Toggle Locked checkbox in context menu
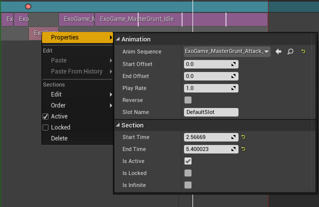This screenshot has height=207, width=319. (45, 127)
